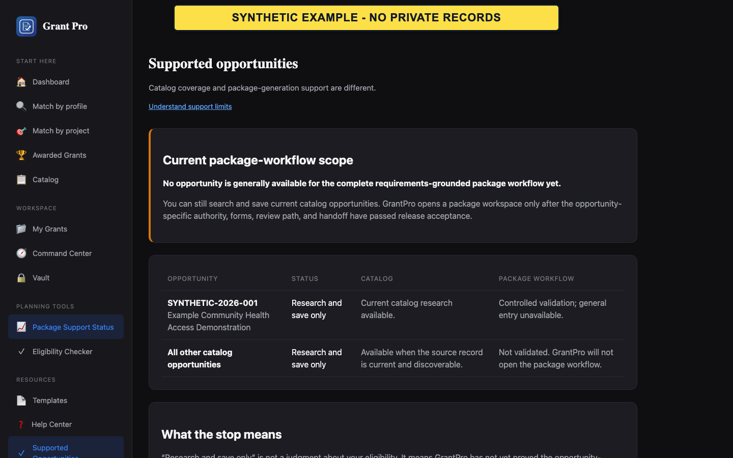Click the Help Center question mark icon
Screen dimensions: 733x458
(21, 424)
